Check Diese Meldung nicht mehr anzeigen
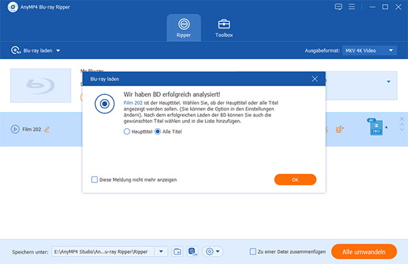Viewport: 408px width, 264px height. pos(95,180)
